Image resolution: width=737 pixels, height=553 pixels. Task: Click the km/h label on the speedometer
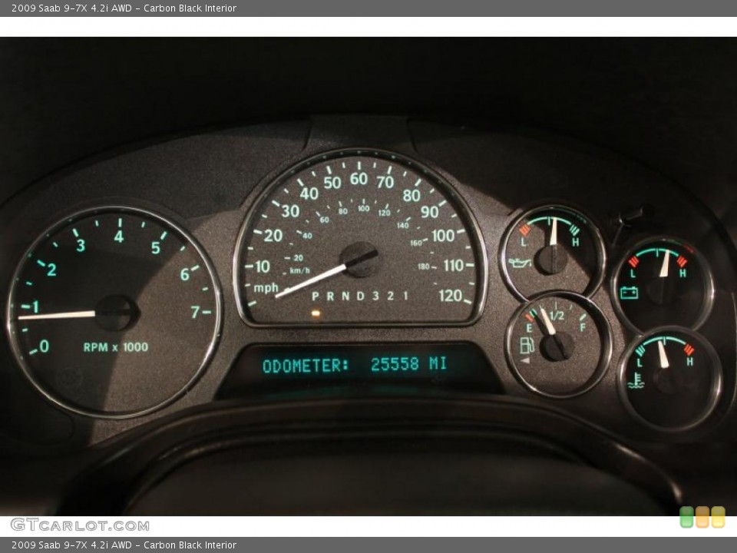pos(299,271)
